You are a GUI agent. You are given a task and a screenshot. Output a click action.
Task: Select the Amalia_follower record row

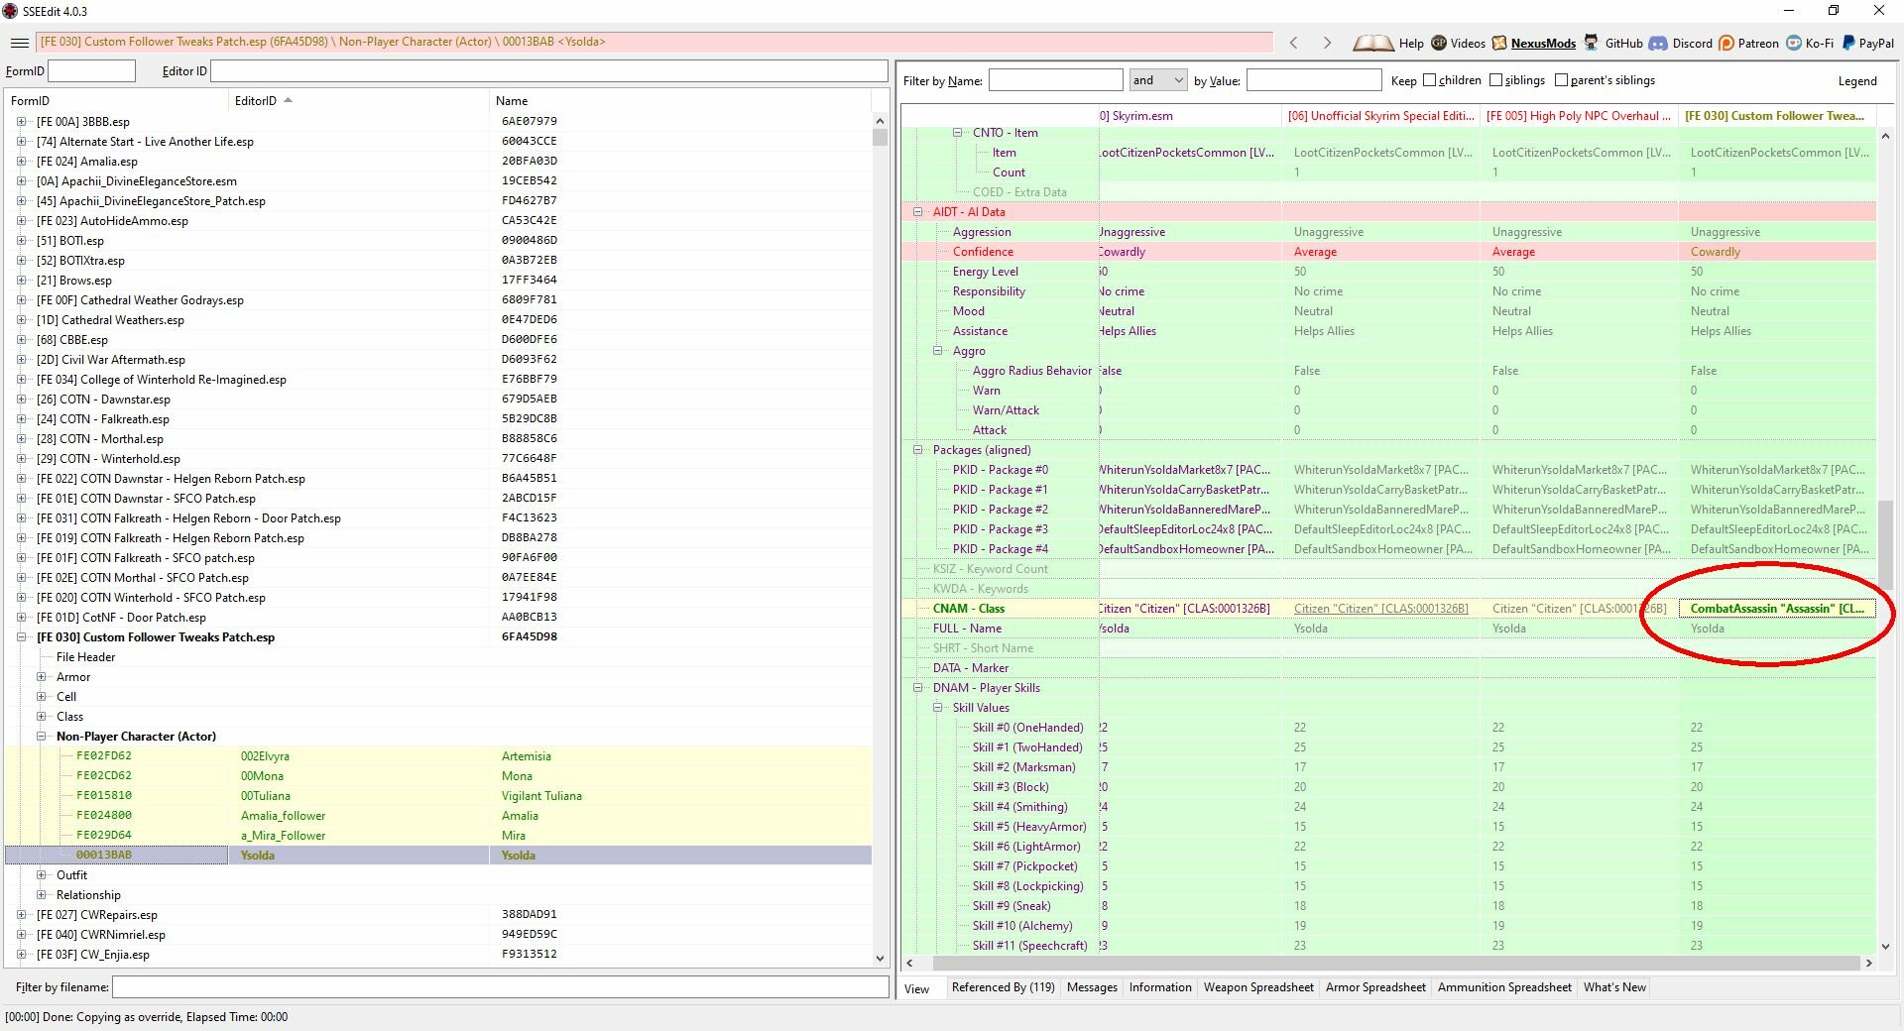[x=438, y=815]
